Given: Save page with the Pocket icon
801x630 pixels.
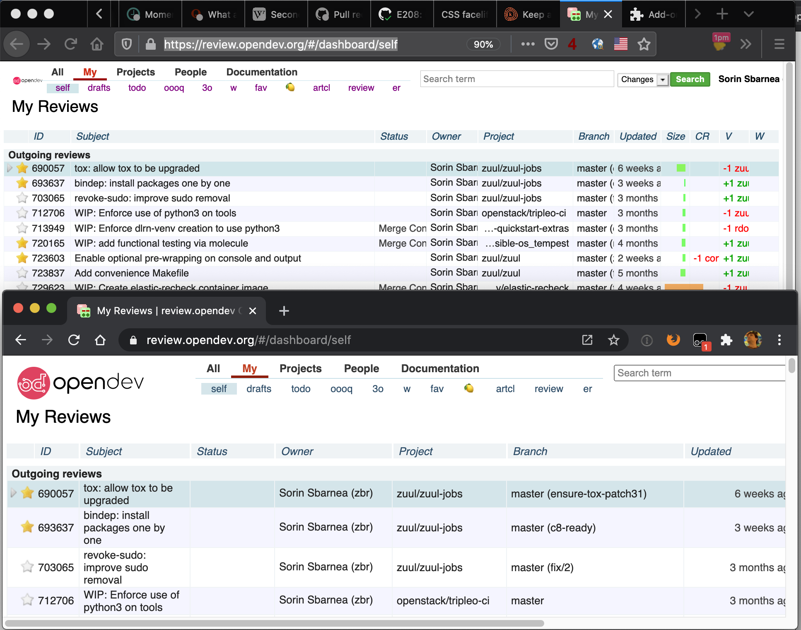Looking at the screenshot, I should click(x=551, y=44).
